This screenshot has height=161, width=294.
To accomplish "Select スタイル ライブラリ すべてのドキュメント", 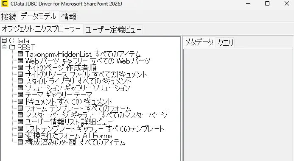I will pyautogui.click(x=78, y=81).
